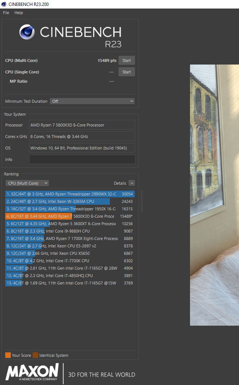Click the orange Your Score legend swatch
Viewport: 239px width, 385px height.
pyautogui.click(x=8, y=355)
